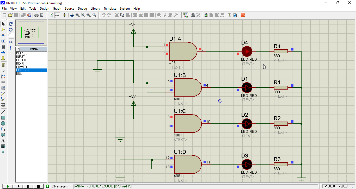356x189 pixels.
Task: Toggle the grid display
Action: [x=57, y=15]
